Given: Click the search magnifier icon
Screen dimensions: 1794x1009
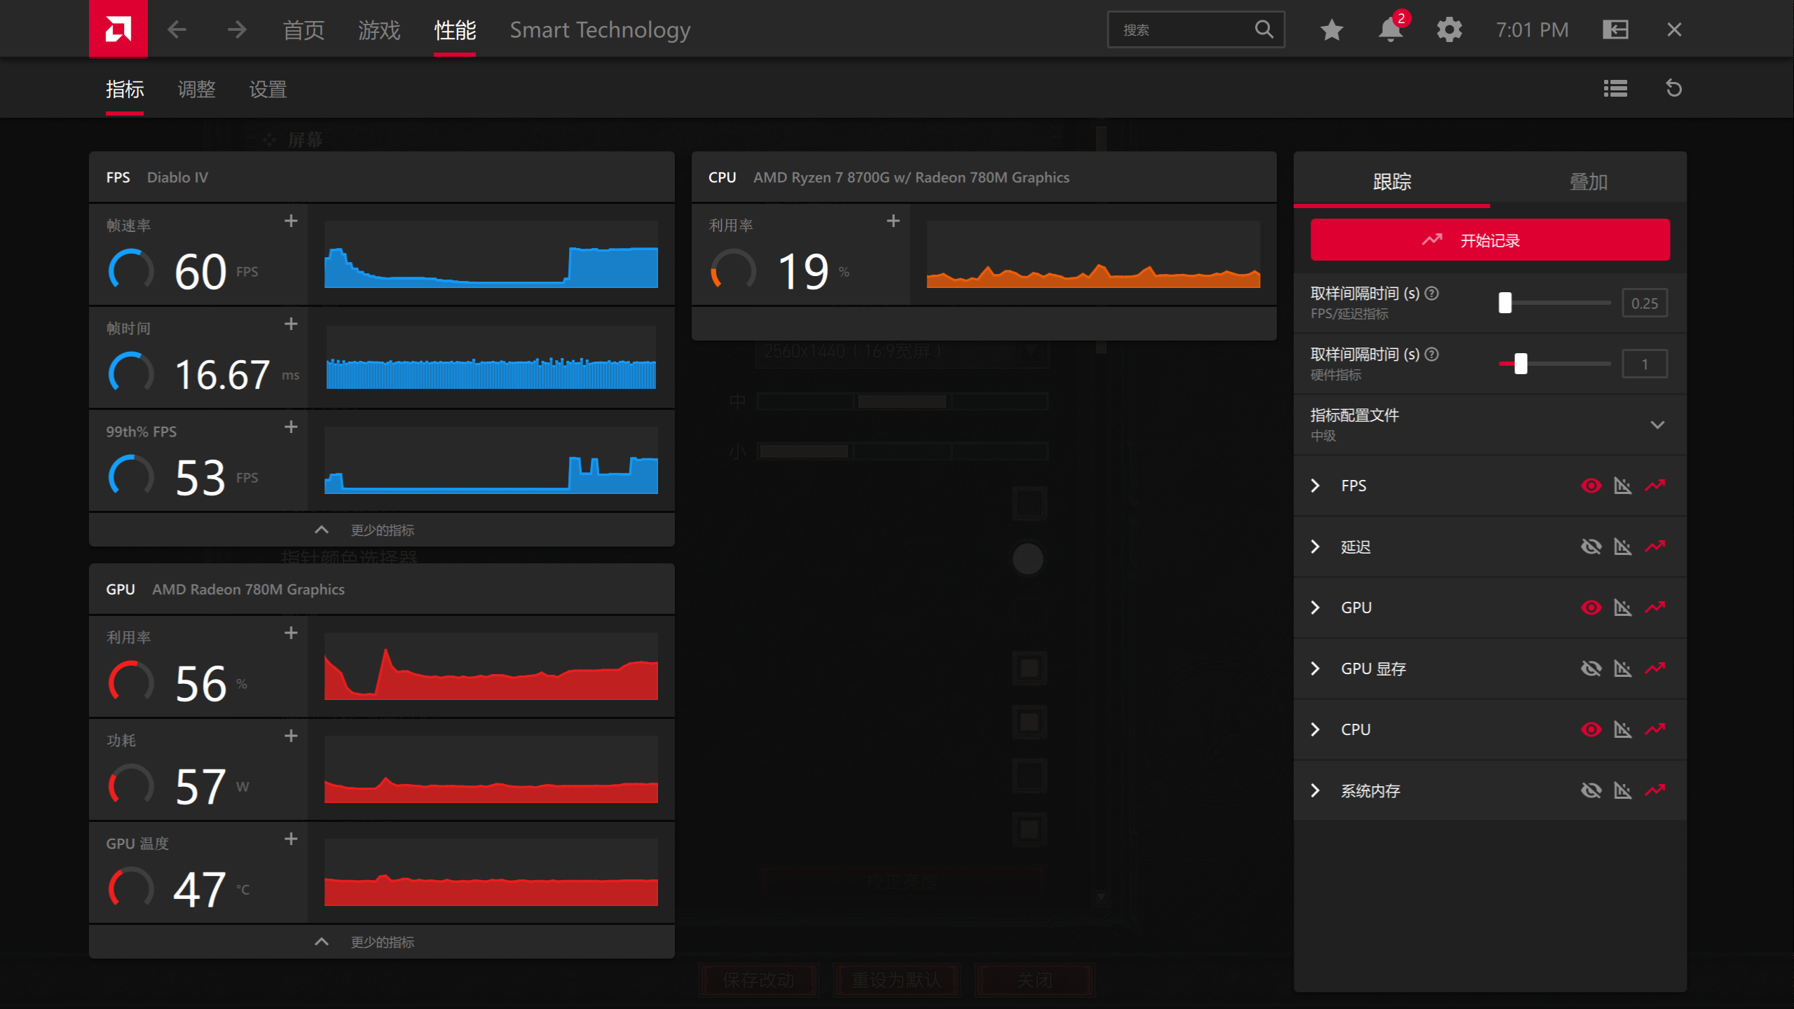Looking at the screenshot, I should click(x=1264, y=29).
